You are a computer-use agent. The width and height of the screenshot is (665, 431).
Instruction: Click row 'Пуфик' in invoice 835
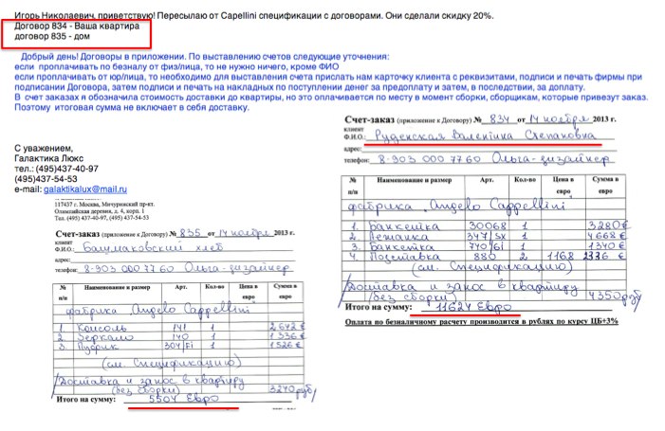(x=178, y=346)
